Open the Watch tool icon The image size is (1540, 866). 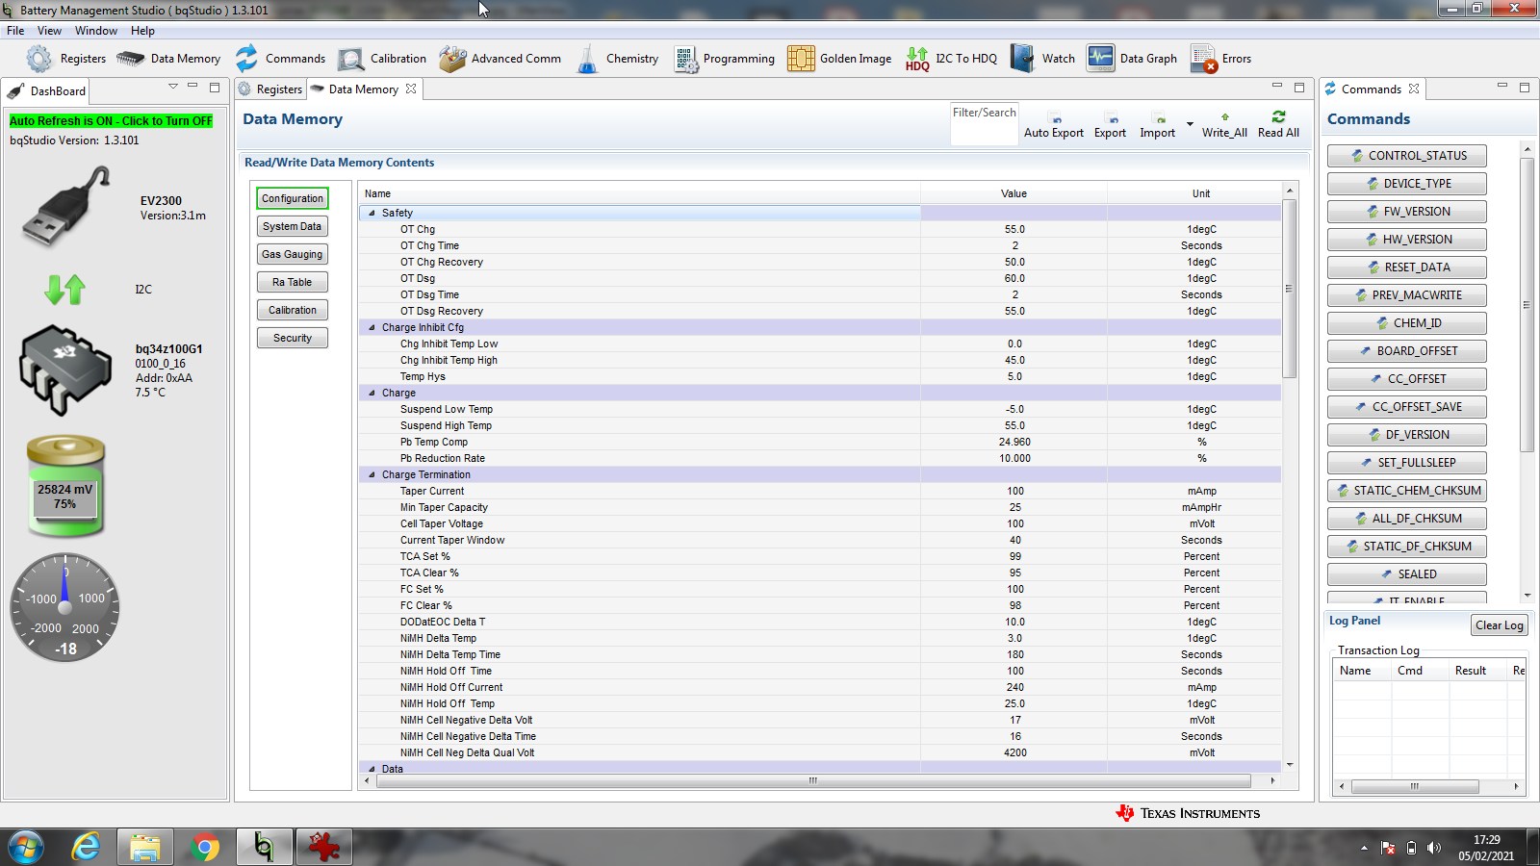1022,59
